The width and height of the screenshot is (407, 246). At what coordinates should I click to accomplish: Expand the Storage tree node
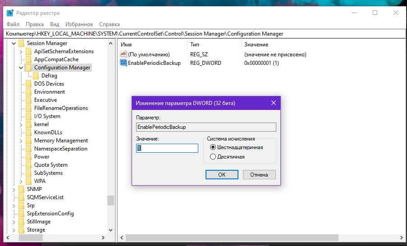(14, 230)
